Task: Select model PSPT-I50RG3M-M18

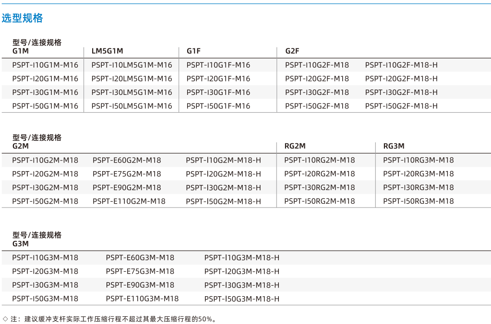Action: pos(419,201)
